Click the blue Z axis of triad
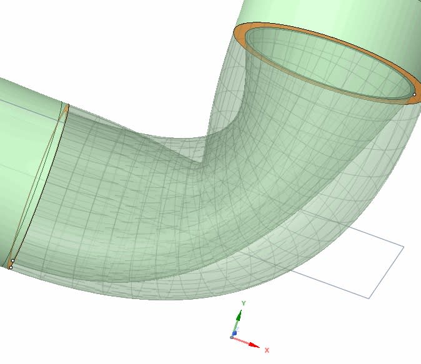Image resolution: width=421 pixels, height=364 pixels. pos(235,333)
